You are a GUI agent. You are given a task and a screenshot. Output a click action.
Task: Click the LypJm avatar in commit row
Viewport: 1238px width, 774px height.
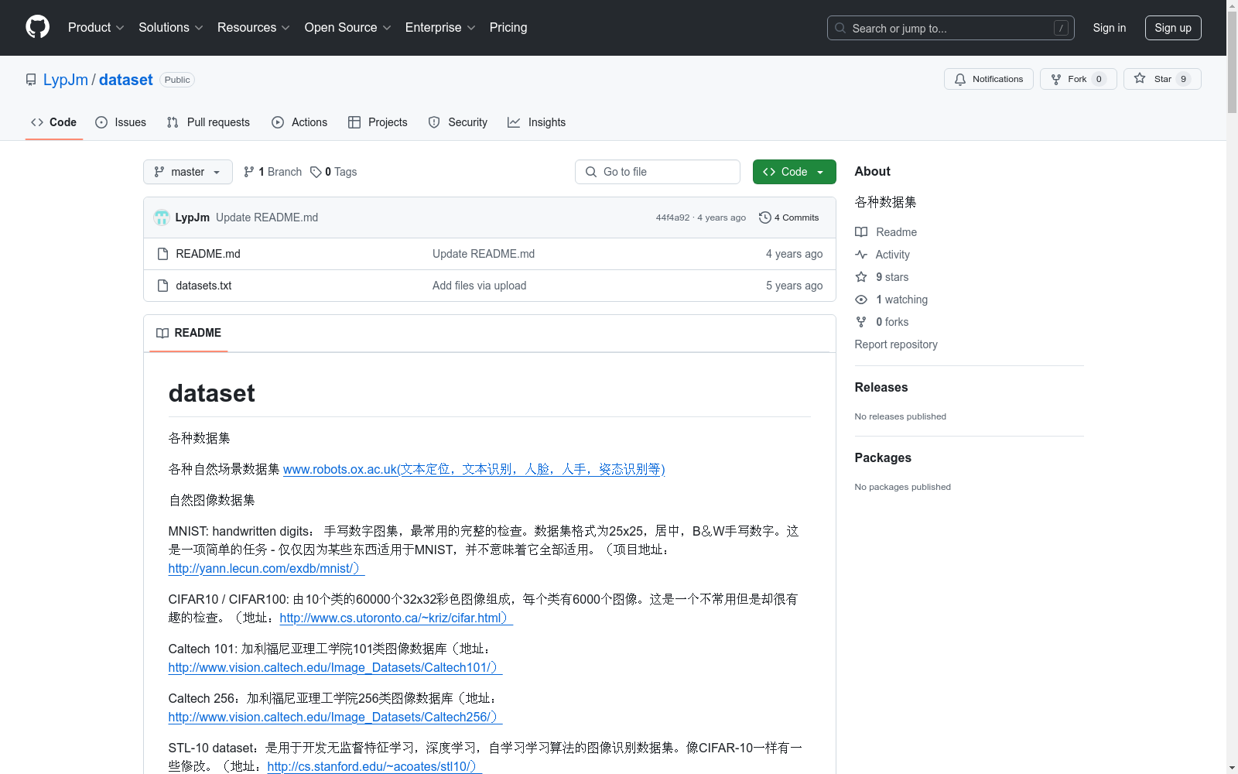point(161,217)
